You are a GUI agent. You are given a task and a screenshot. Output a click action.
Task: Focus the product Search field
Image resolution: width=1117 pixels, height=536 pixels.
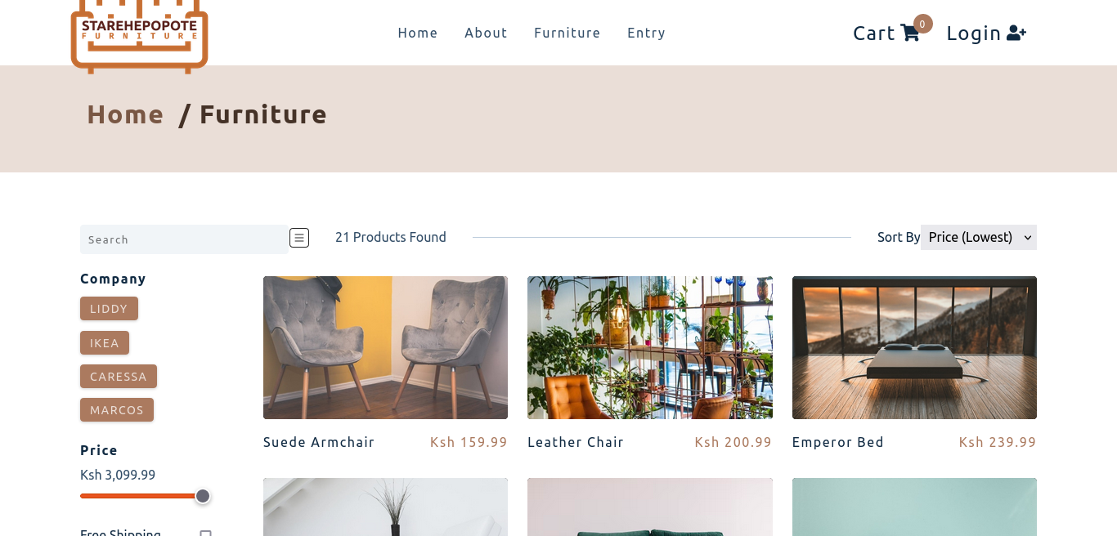coord(184,239)
